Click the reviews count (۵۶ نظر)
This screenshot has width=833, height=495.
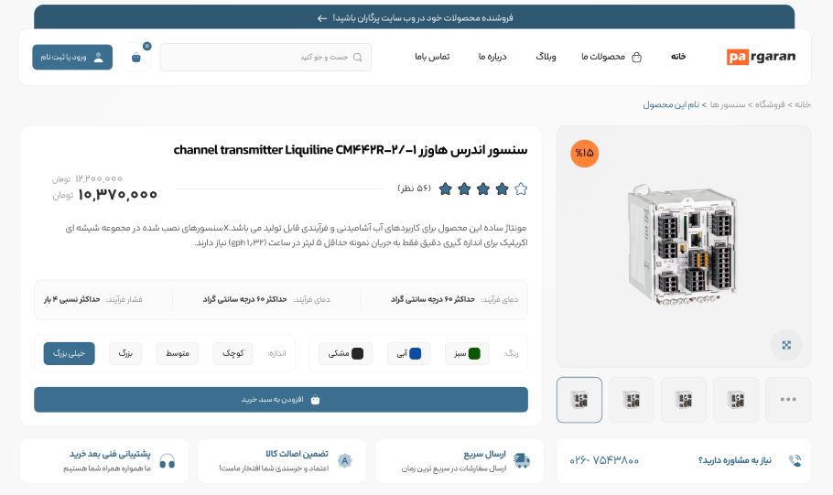click(415, 188)
